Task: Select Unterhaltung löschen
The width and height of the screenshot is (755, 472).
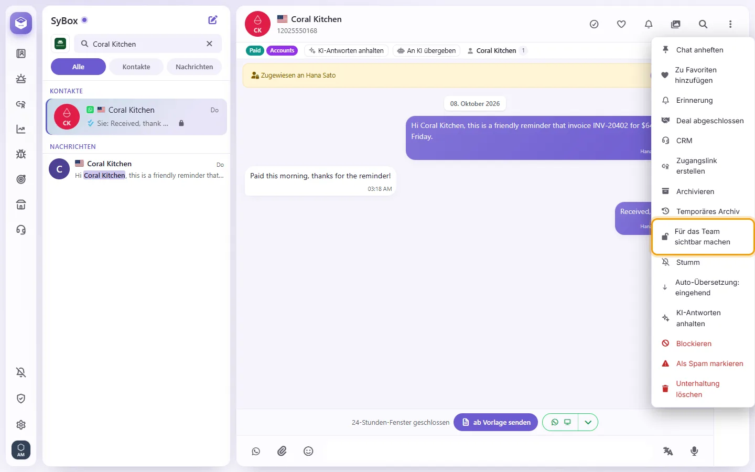Action: pos(703,389)
